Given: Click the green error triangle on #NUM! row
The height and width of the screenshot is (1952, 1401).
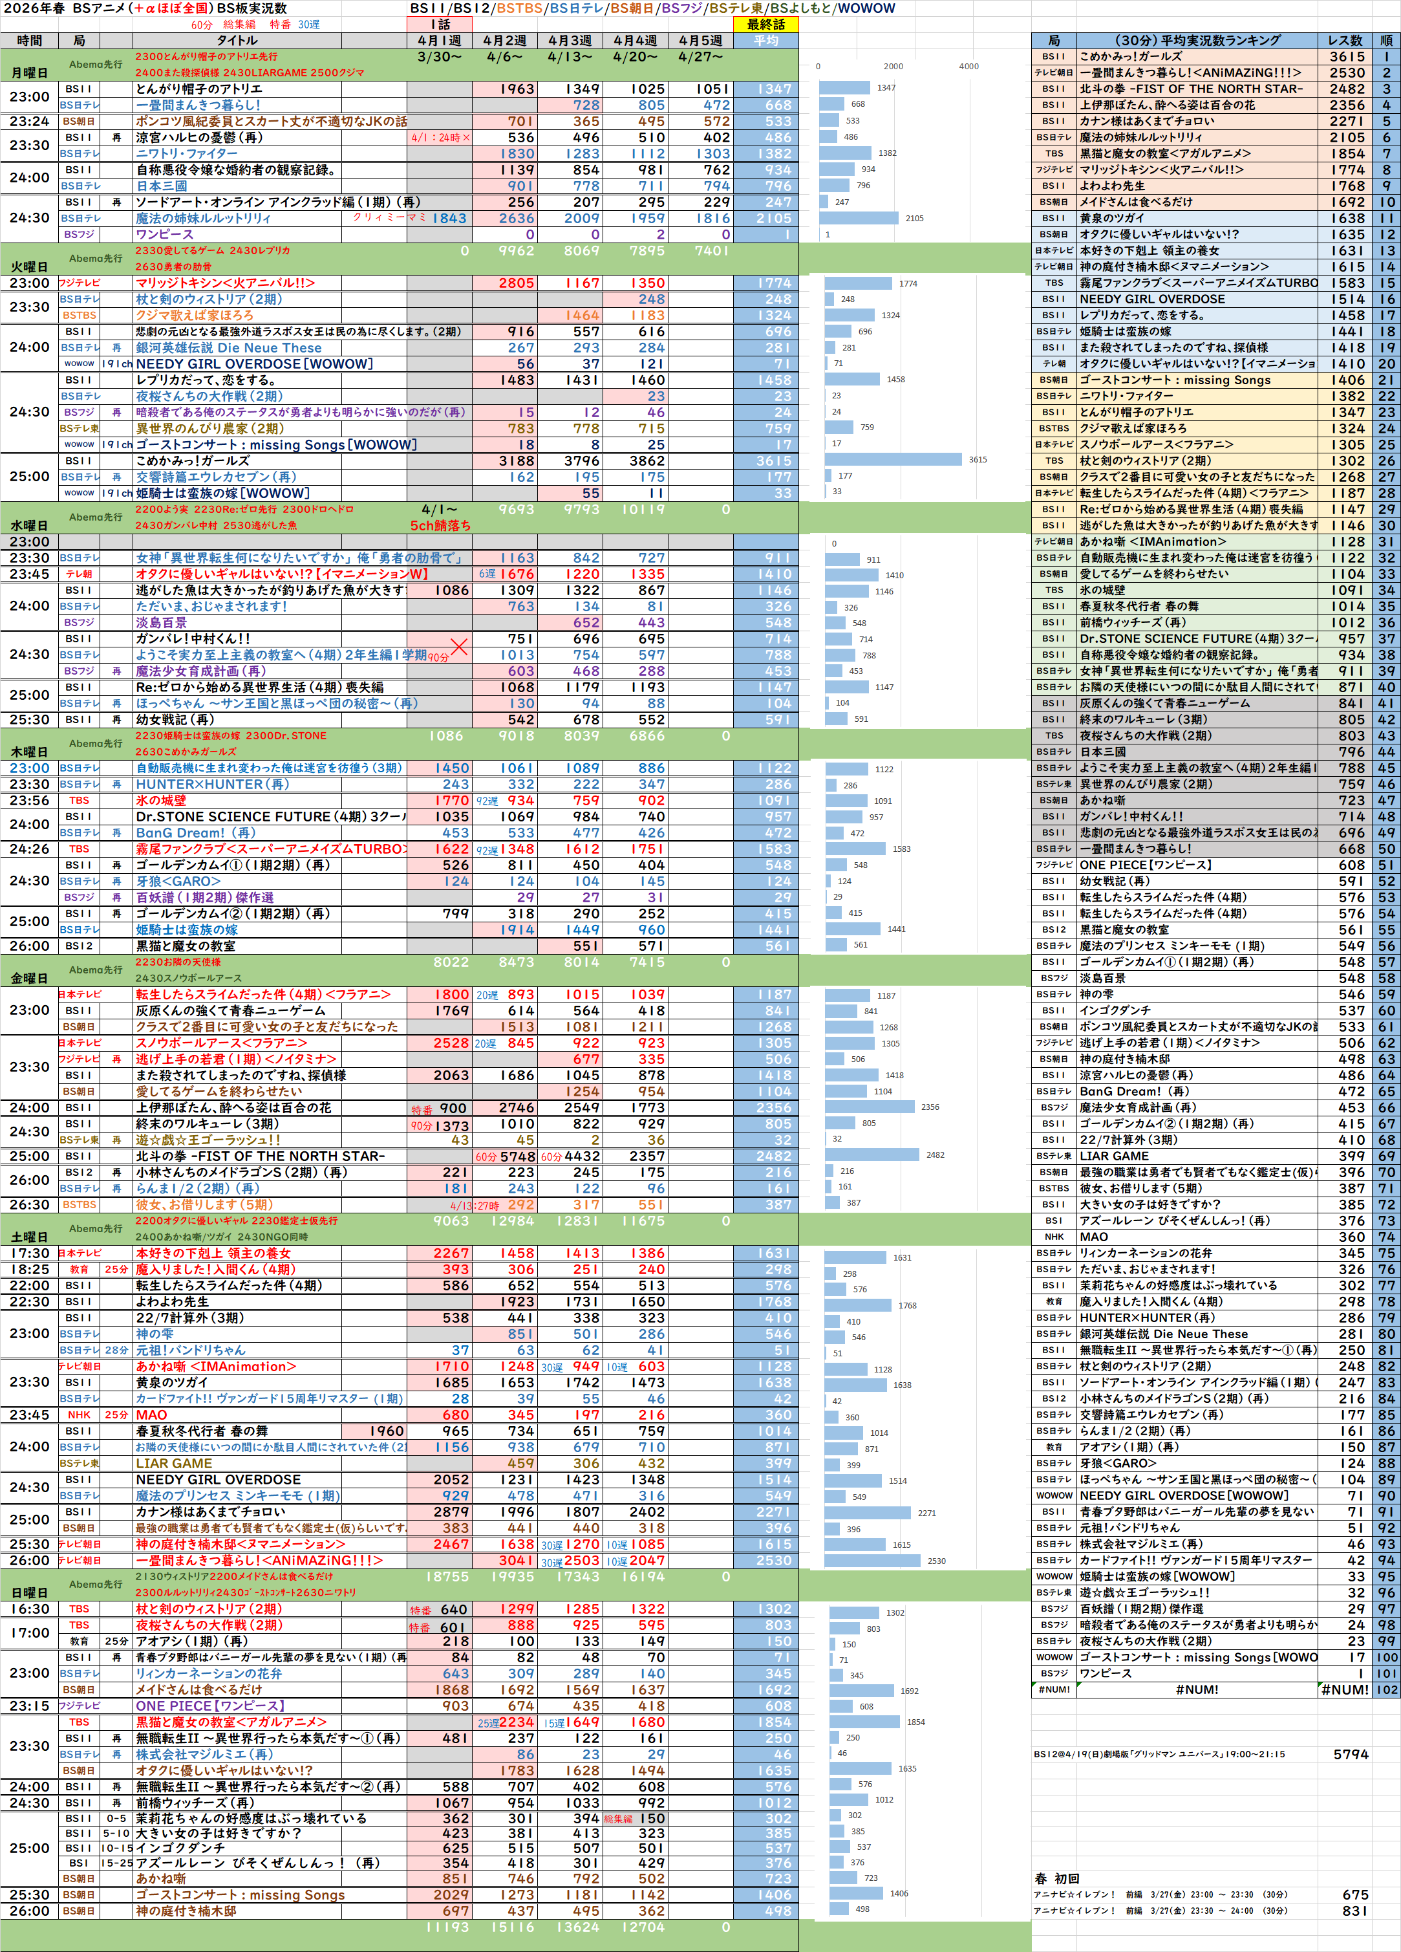Looking at the screenshot, I should (x=1035, y=1684).
